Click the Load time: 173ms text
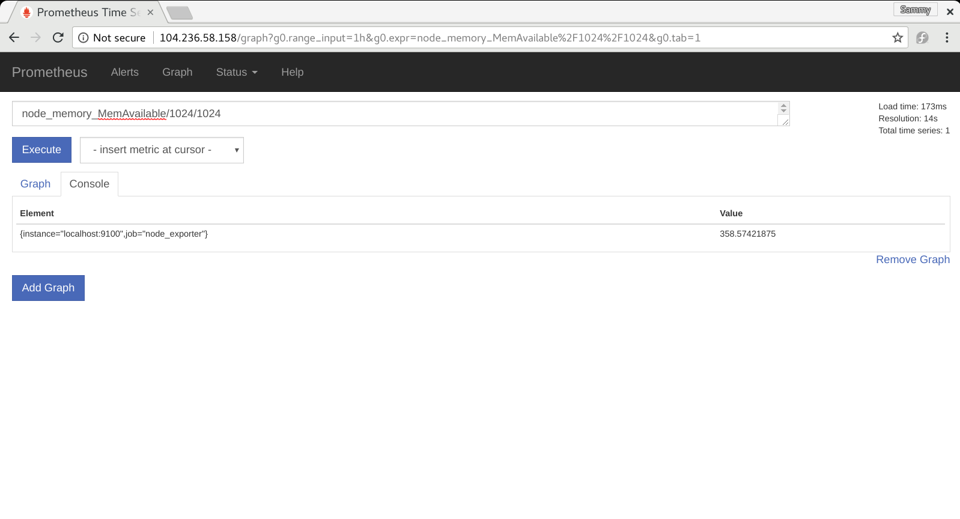Screen dimensions: 960x519 (912, 106)
